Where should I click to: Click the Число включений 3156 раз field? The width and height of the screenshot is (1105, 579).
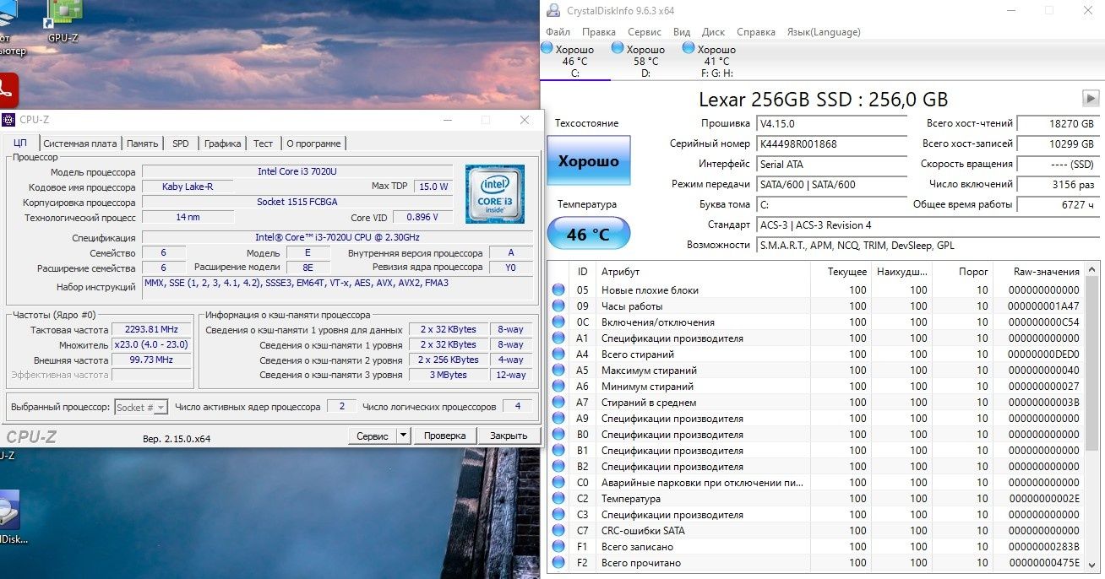point(1057,184)
